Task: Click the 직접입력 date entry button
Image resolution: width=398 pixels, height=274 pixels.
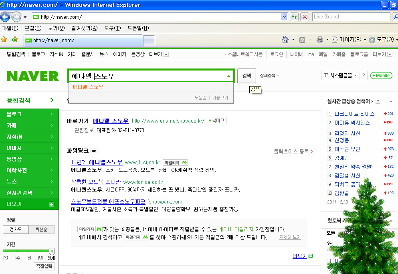Action: pyautogui.click(x=44, y=266)
